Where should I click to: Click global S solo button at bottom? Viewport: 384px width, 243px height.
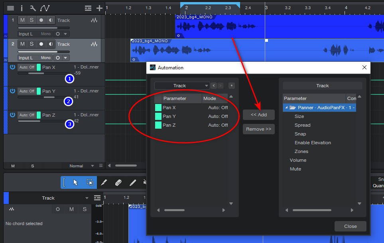pos(33,166)
